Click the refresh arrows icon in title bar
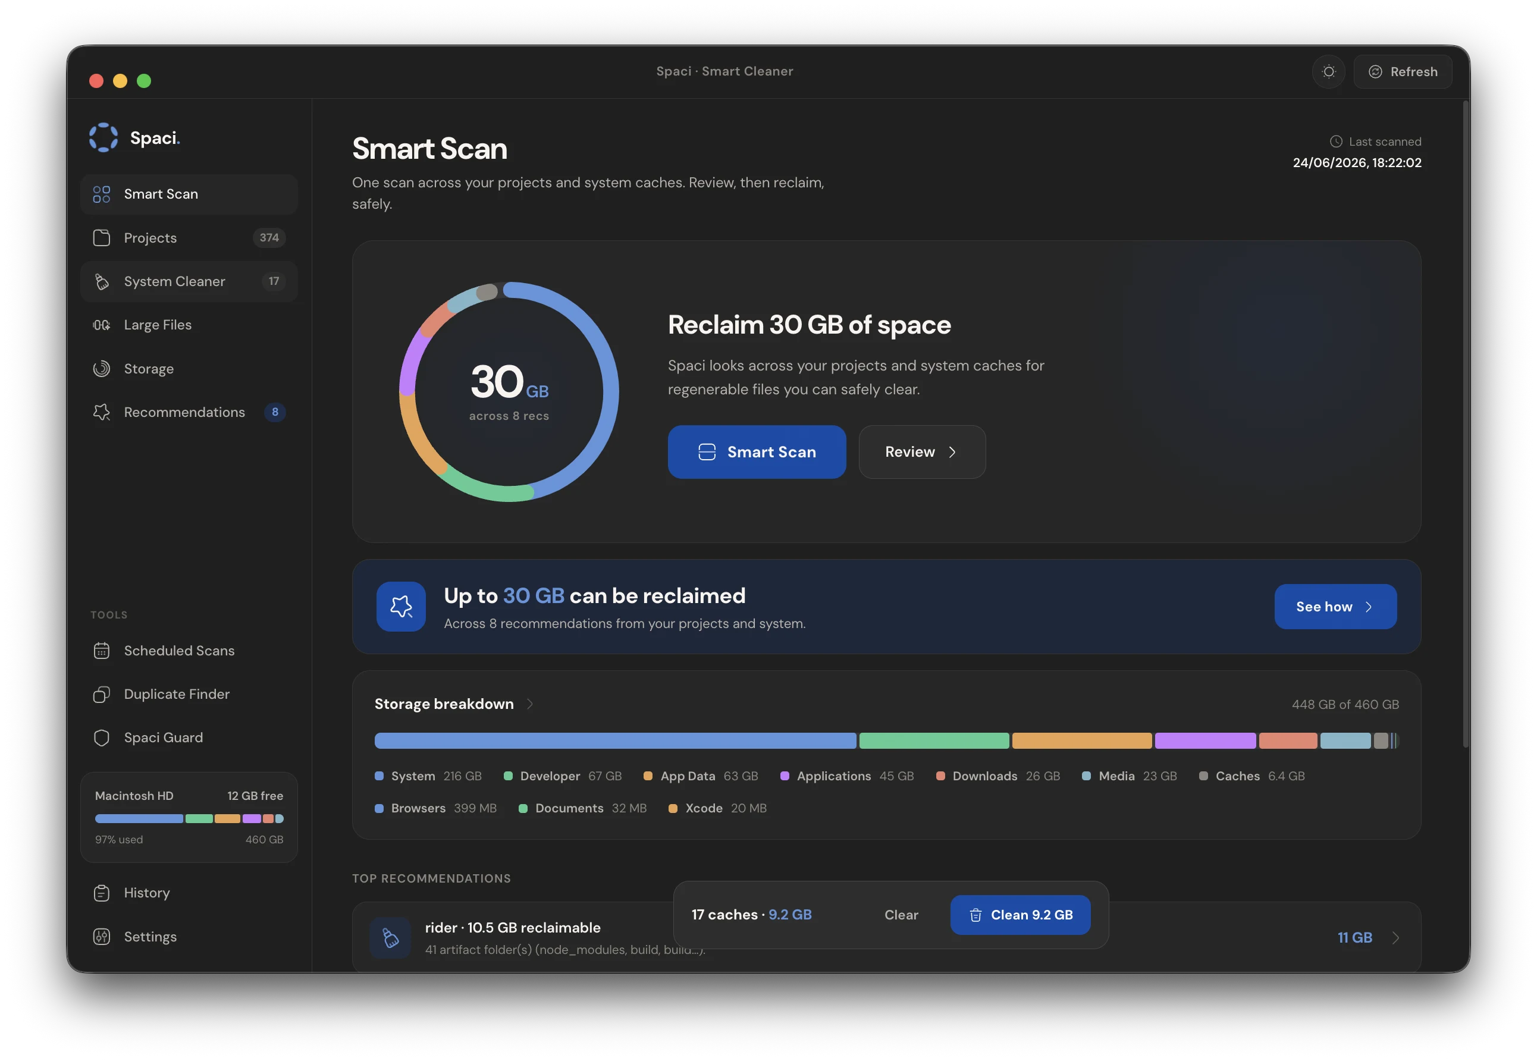This screenshot has height=1061, width=1537. (1375, 72)
